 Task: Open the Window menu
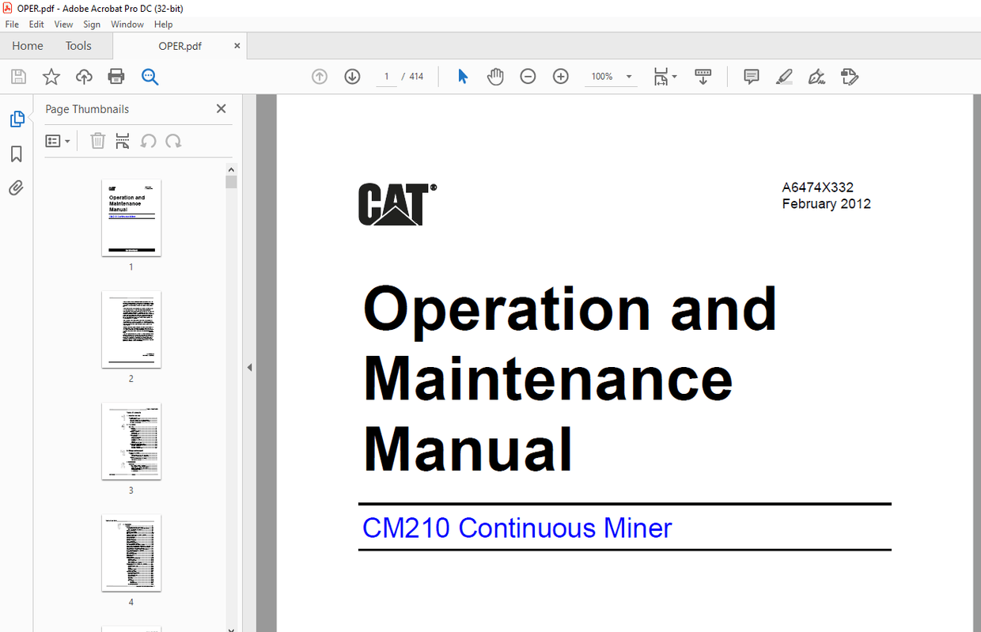127,24
